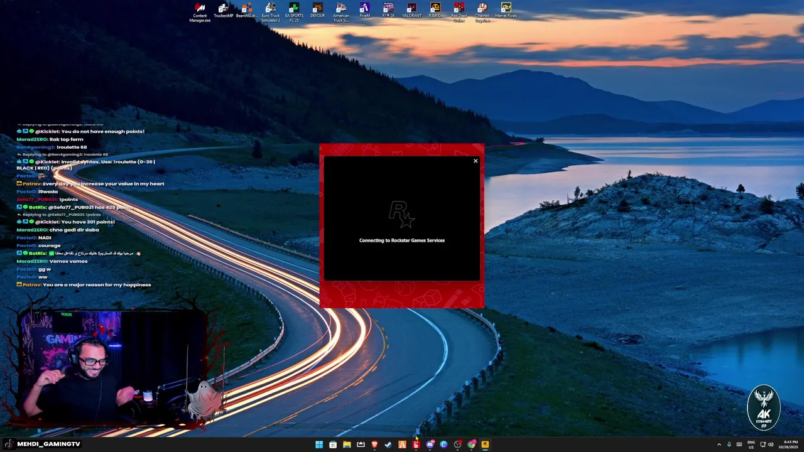804x452 pixels.
Task: Open Google Chrome from the taskbar
Action: (x=471, y=444)
